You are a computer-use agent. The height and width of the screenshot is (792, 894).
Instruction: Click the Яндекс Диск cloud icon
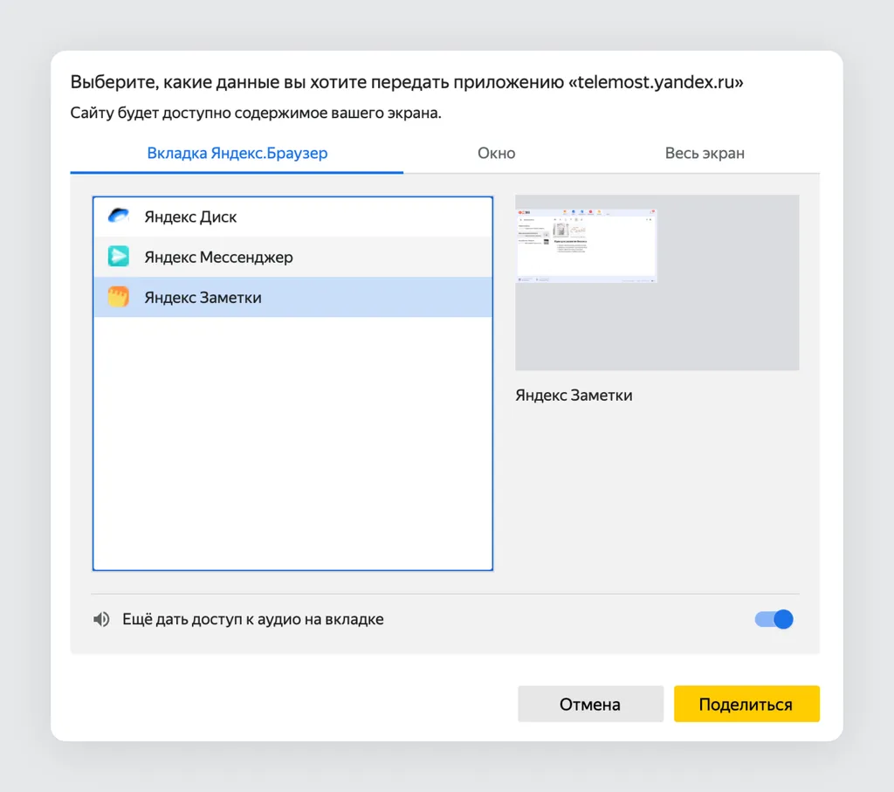[119, 216]
